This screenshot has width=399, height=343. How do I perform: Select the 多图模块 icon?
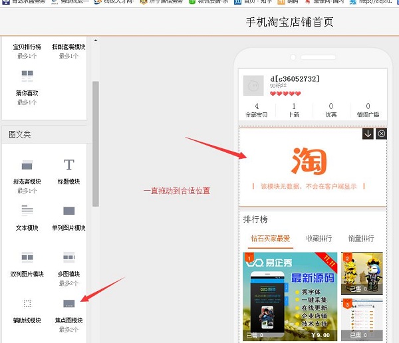coord(69,257)
